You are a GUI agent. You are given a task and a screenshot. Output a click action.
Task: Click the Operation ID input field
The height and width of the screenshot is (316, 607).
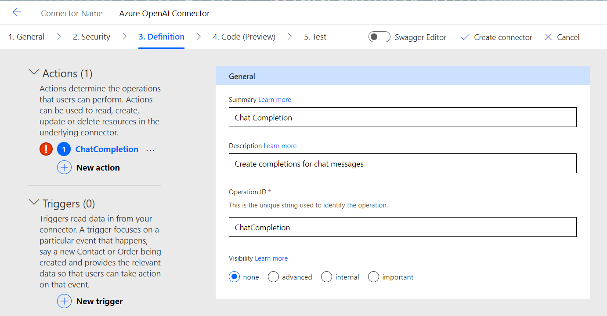point(402,227)
